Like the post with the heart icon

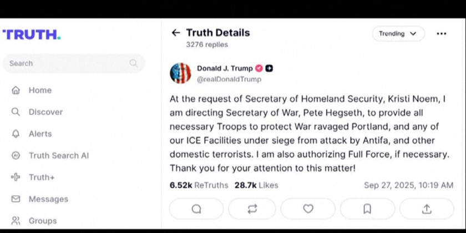308,209
